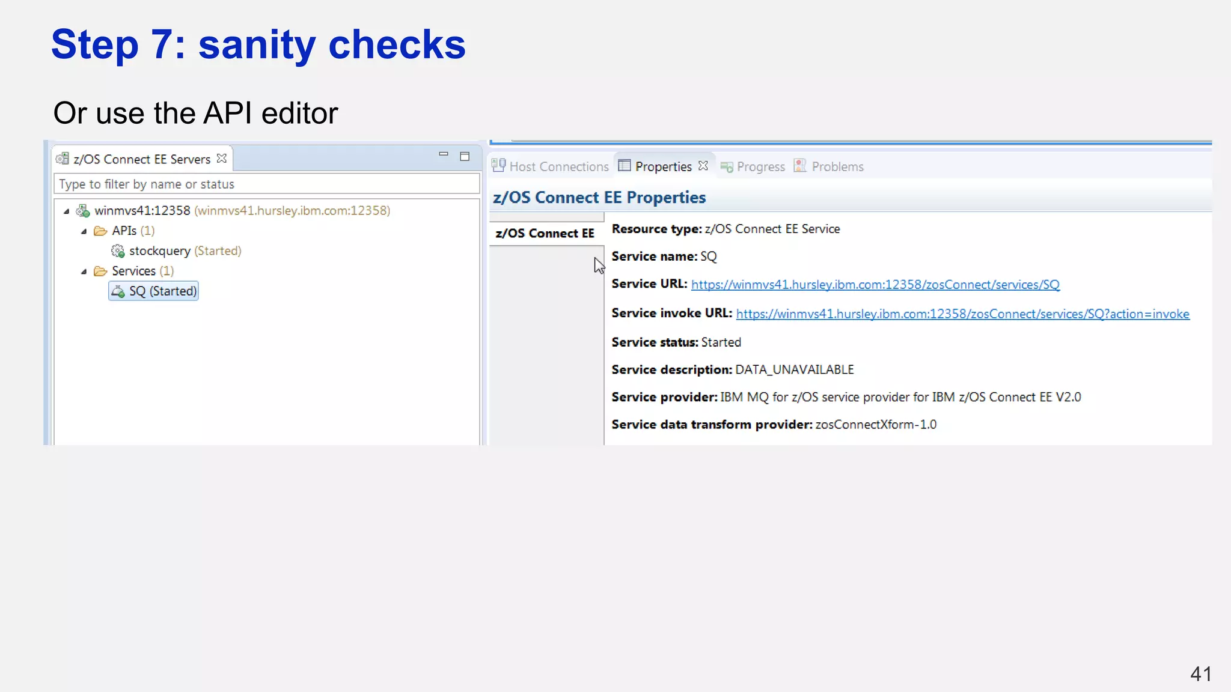Click the Service name SQ text

tap(709, 256)
